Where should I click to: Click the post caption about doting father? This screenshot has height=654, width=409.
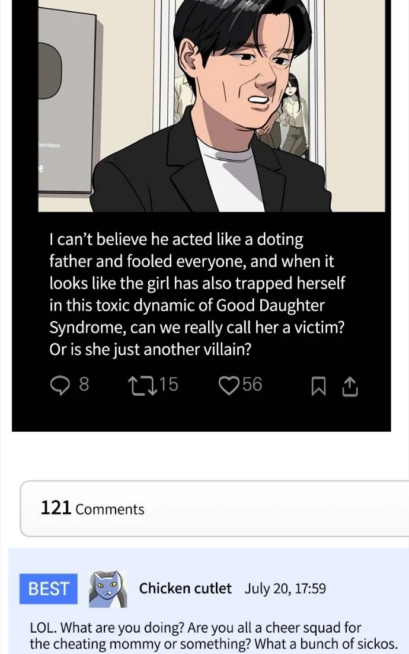(197, 294)
